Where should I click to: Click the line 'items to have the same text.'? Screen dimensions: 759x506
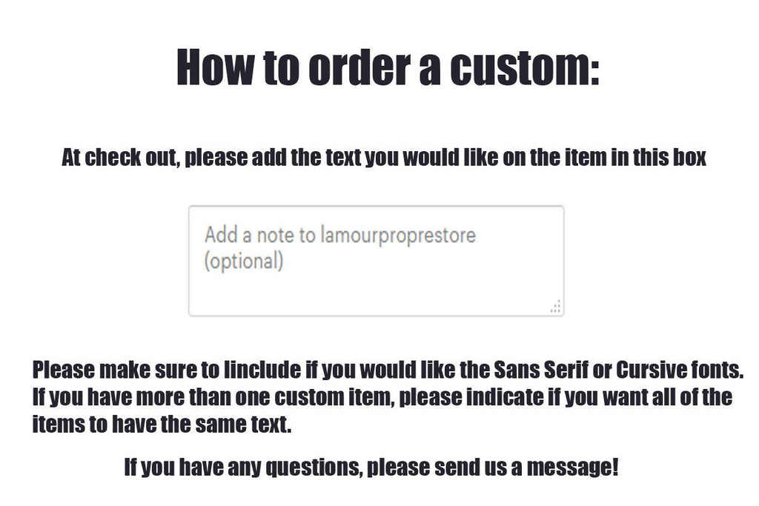(162, 425)
